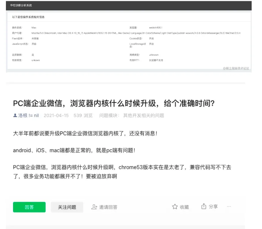Viewport: 262px width, 229px height.
Task: Click the JavaScript状态 value 开启
Action: point(34,44)
